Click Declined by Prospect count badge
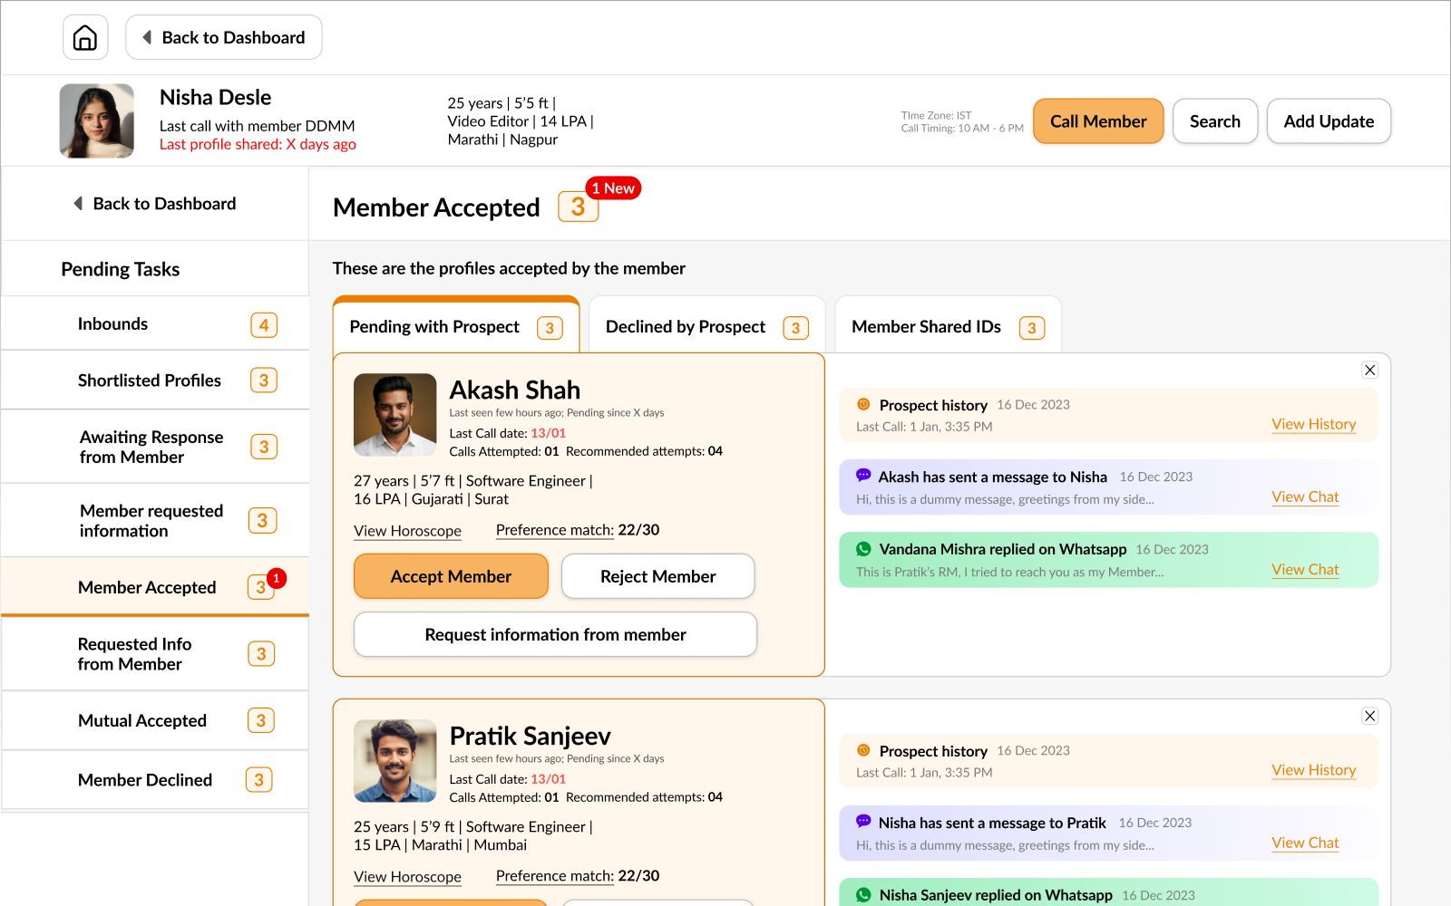 point(795,328)
